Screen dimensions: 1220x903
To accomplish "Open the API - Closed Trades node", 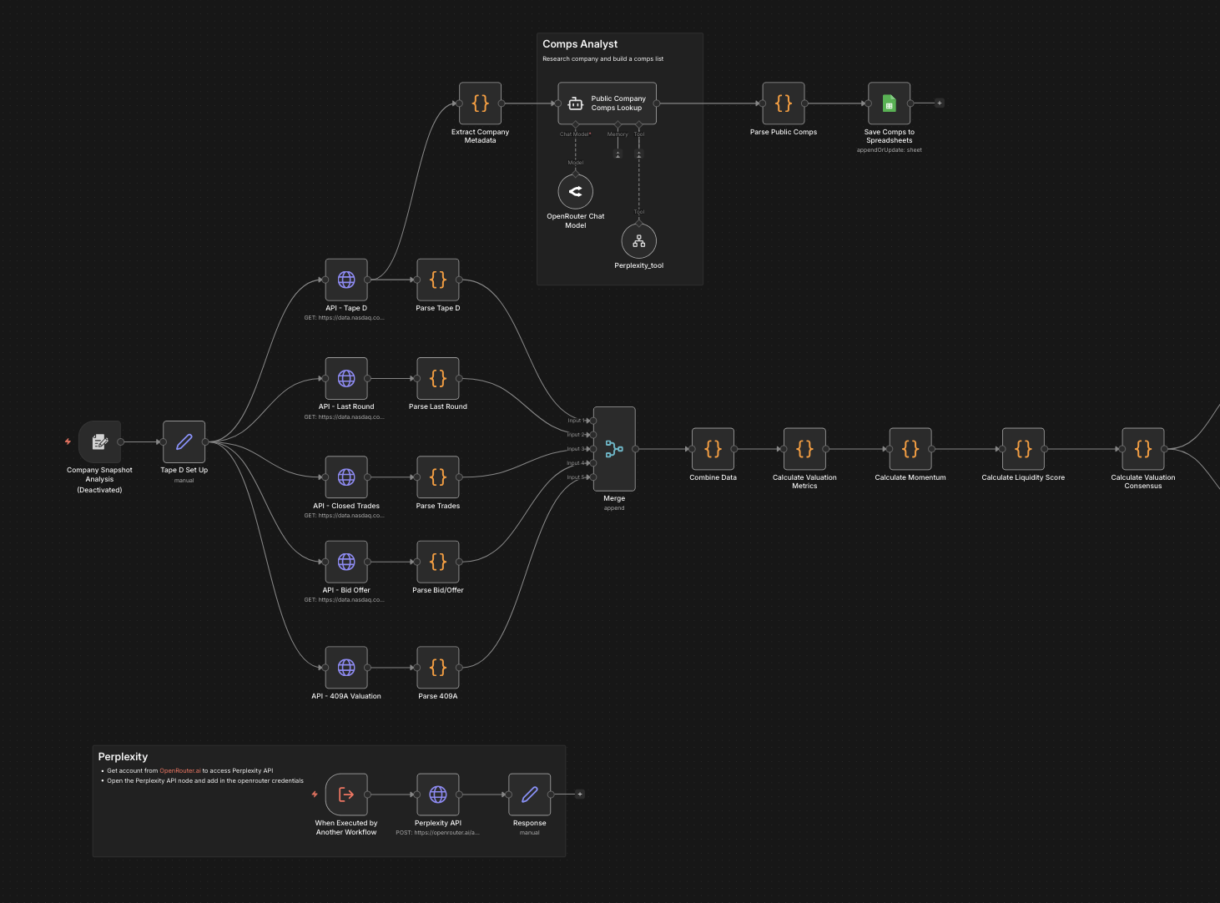I will click(345, 477).
